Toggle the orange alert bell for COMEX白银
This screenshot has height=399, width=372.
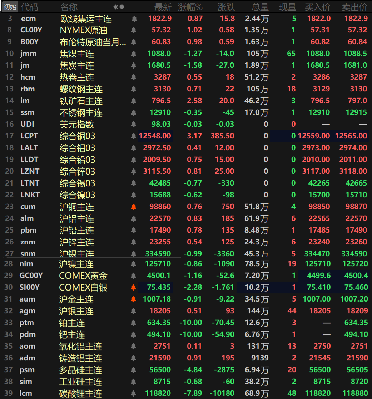click(134, 288)
